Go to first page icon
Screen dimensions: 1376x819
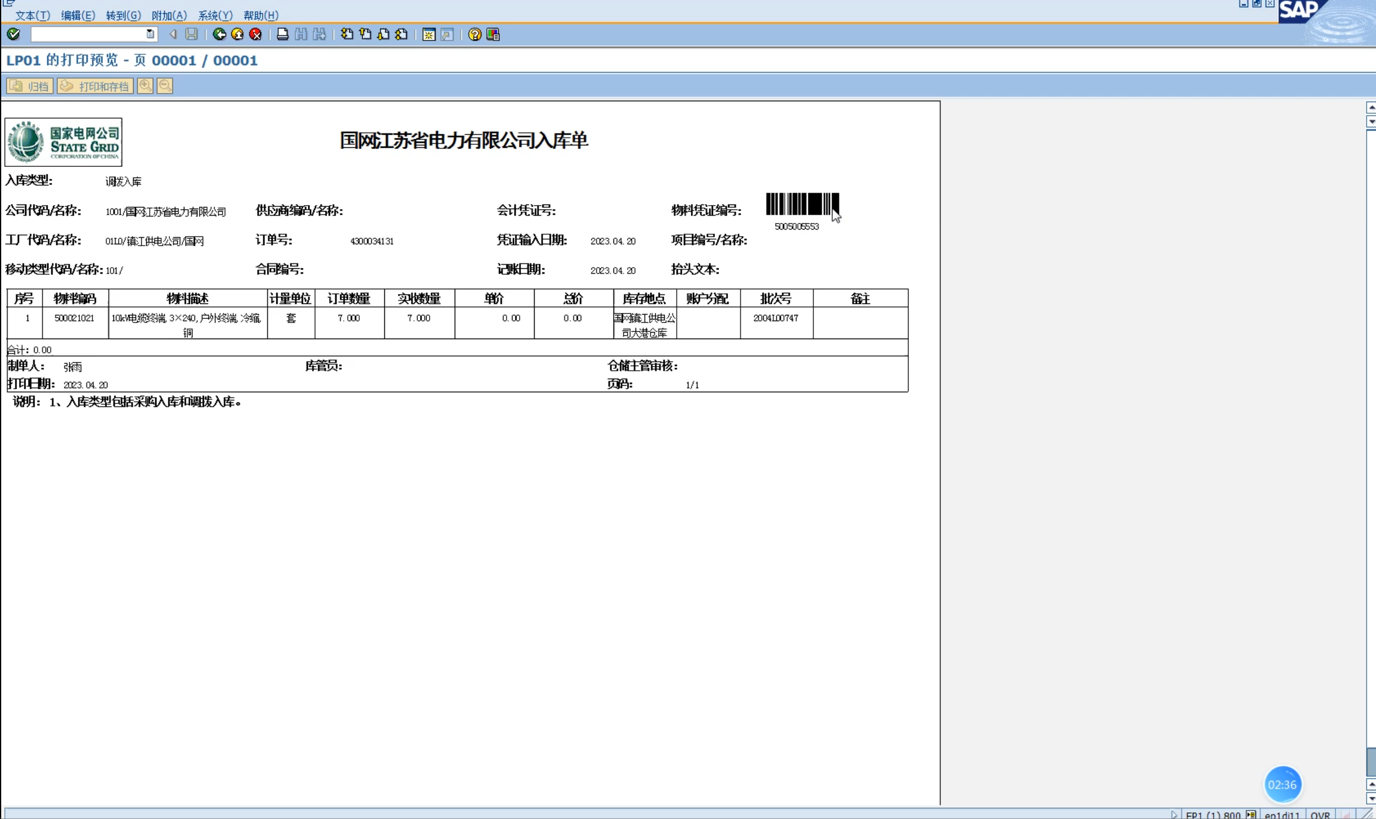pyautogui.click(x=347, y=35)
